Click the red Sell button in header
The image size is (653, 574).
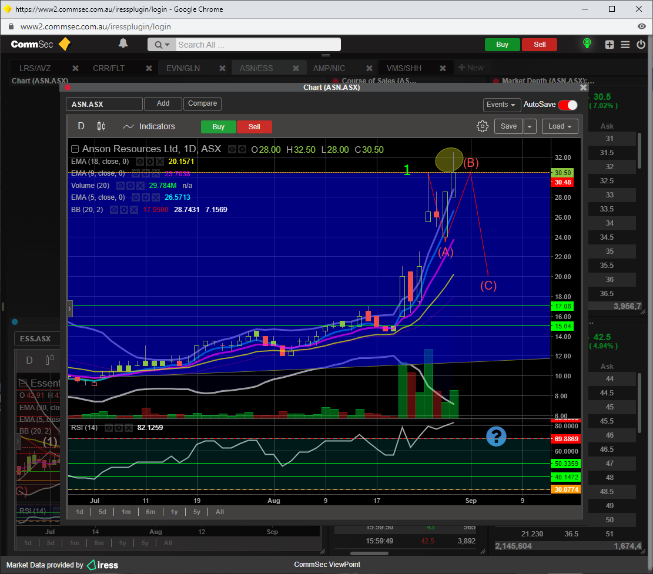540,45
